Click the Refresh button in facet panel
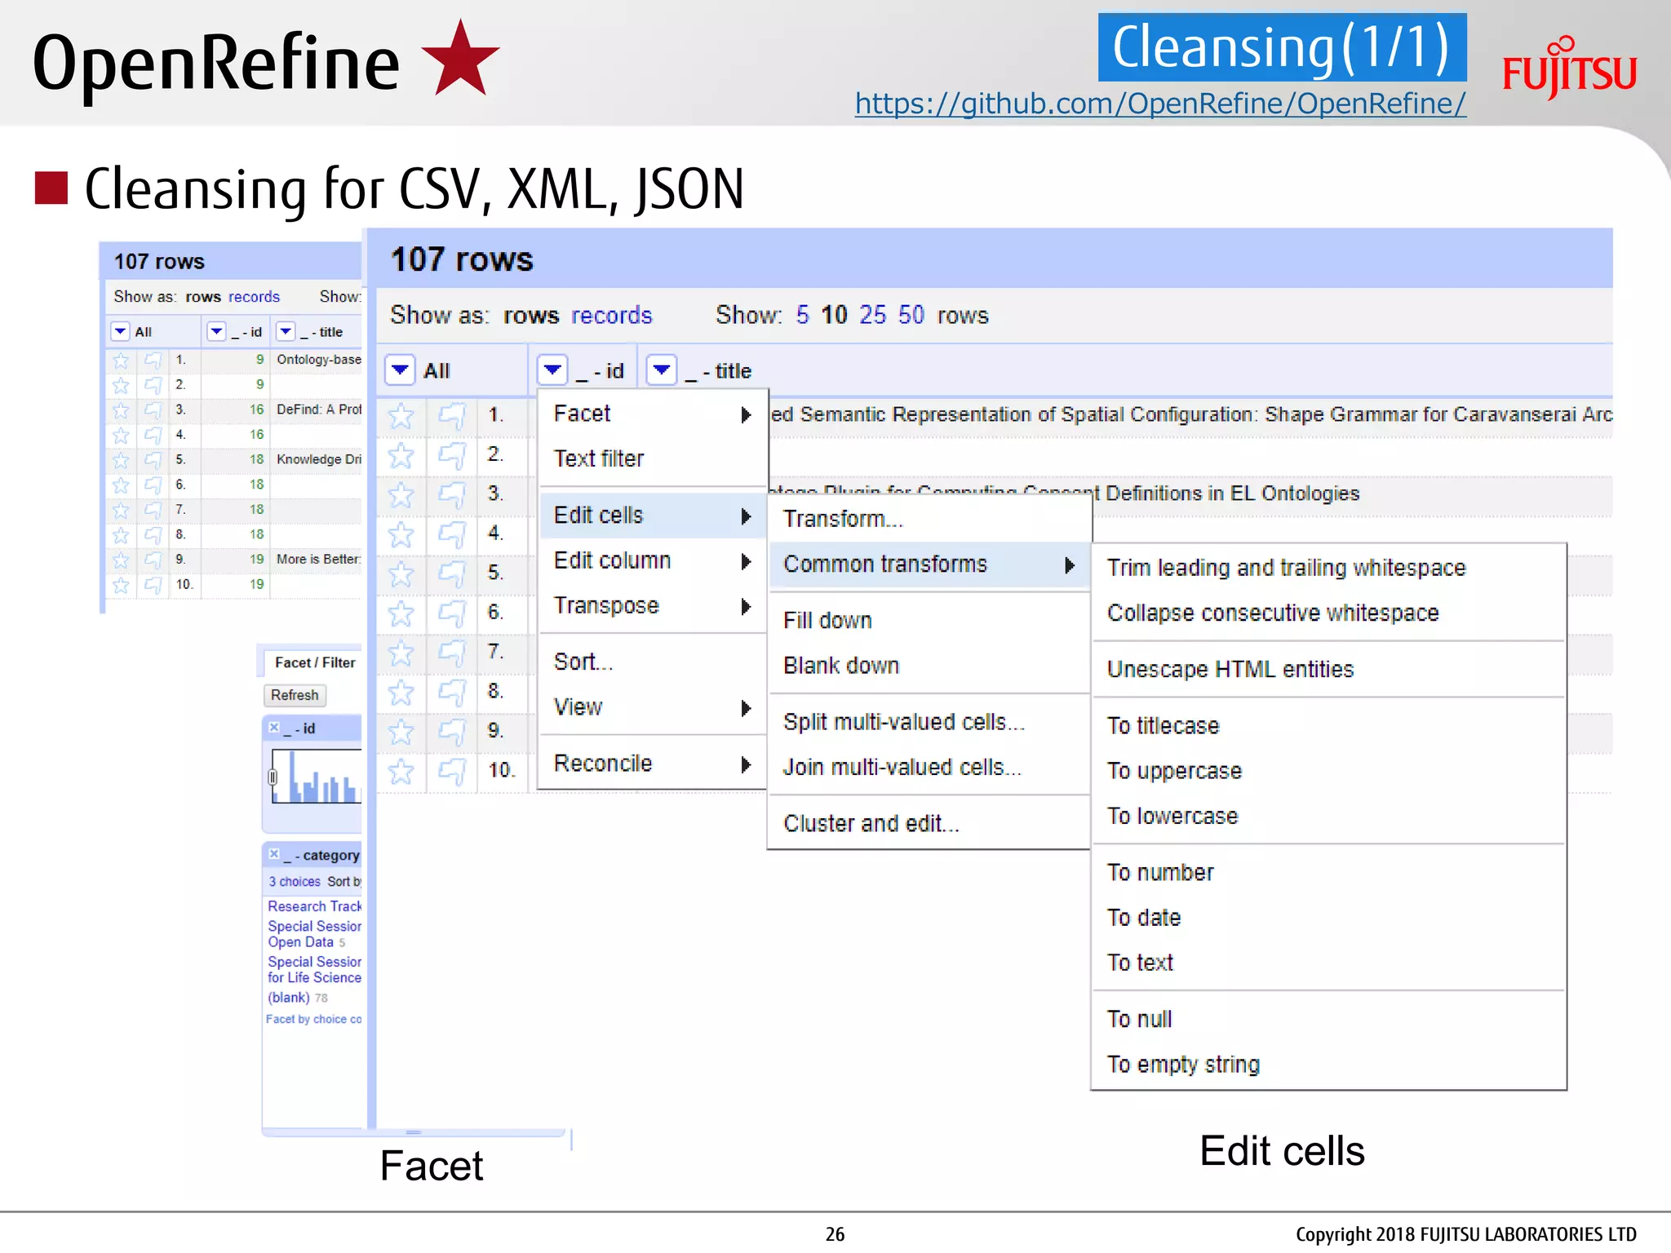This screenshot has width=1671, height=1253. pyautogui.click(x=295, y=695)
